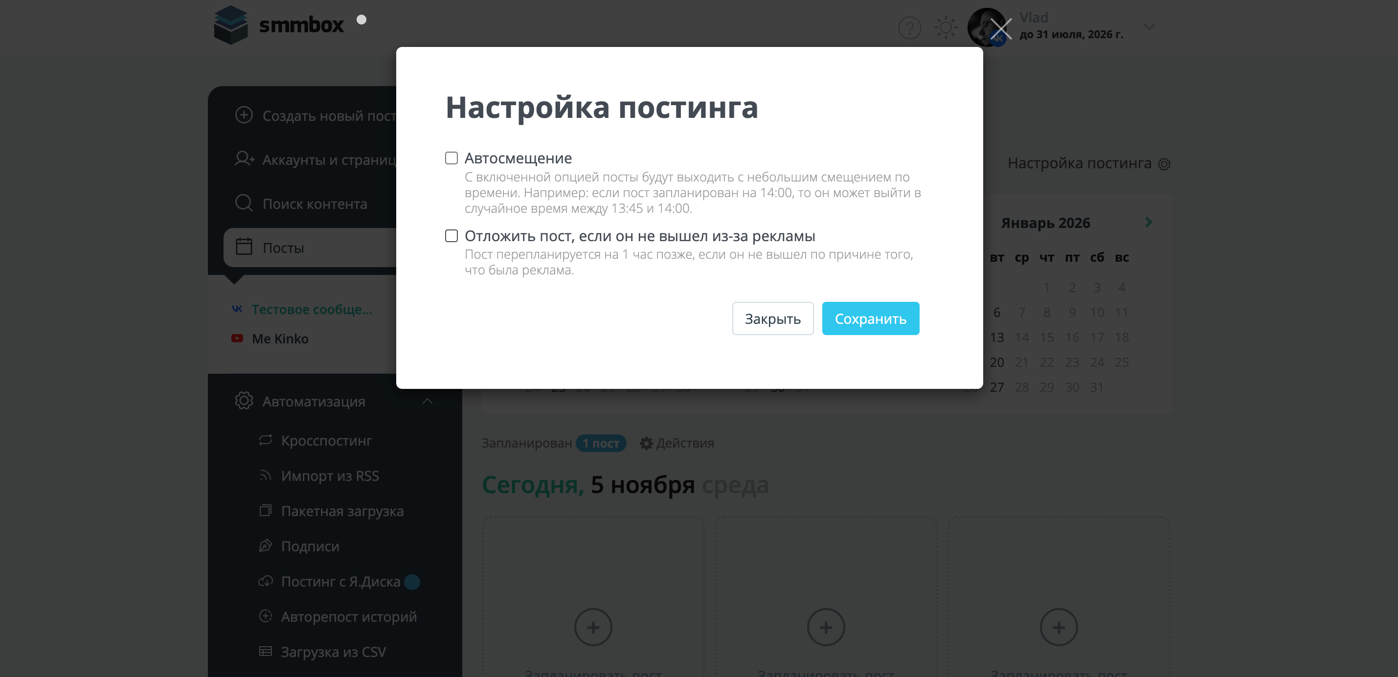Toggle the light theme sun icon
This screenshot has height=677, width=1398.
pyautogui.click(x=946, y=27)
